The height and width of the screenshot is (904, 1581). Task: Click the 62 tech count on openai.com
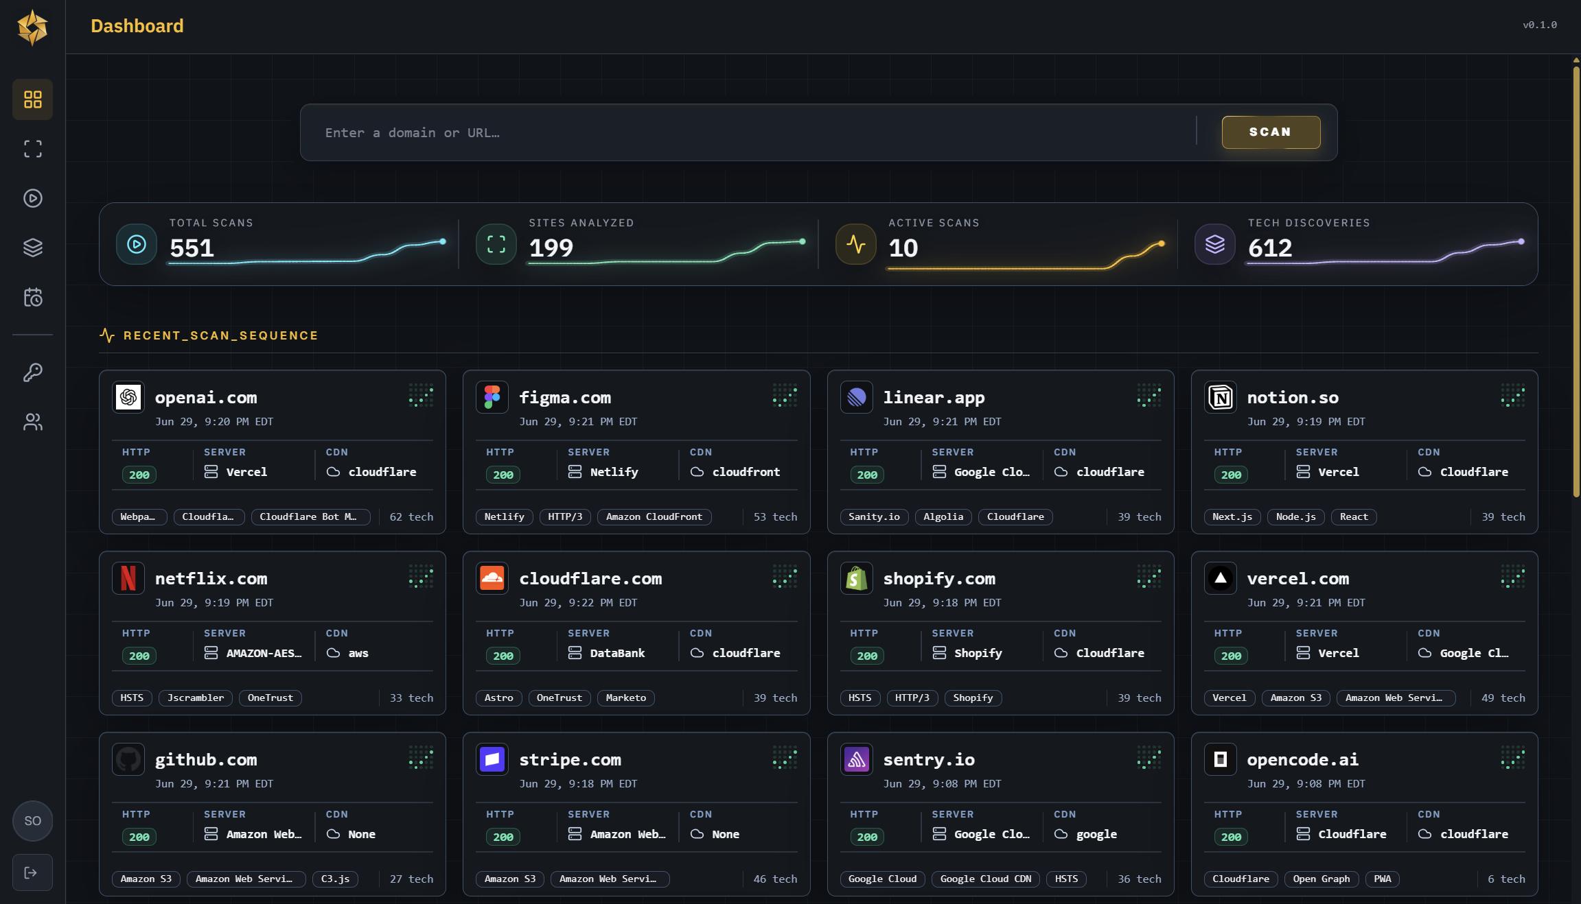[411, 516]
